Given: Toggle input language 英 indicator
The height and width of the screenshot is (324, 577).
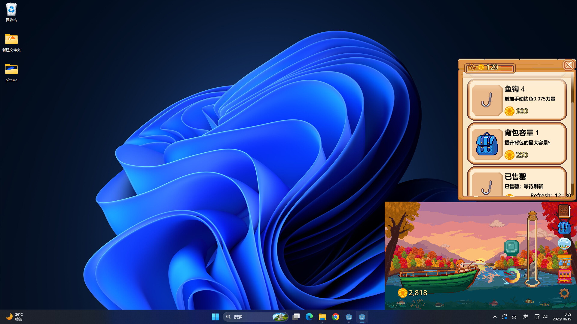Looking at the screenshot, I should point(514,317).
